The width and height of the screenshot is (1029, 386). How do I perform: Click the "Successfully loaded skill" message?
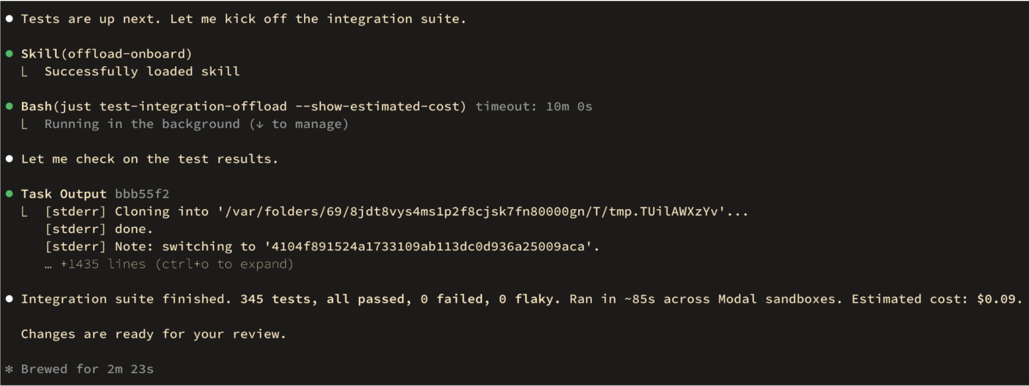click(x=142, y=72)
